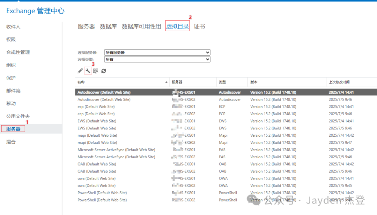Switch to the 数据库 tab
The width and height of the screenshot is (377, 215).
[108, 26]
